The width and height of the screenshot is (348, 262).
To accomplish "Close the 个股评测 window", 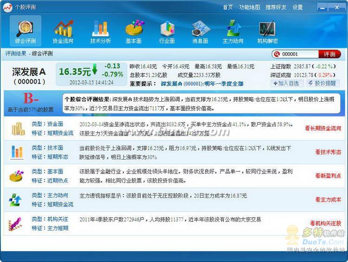I will point(337,7).
